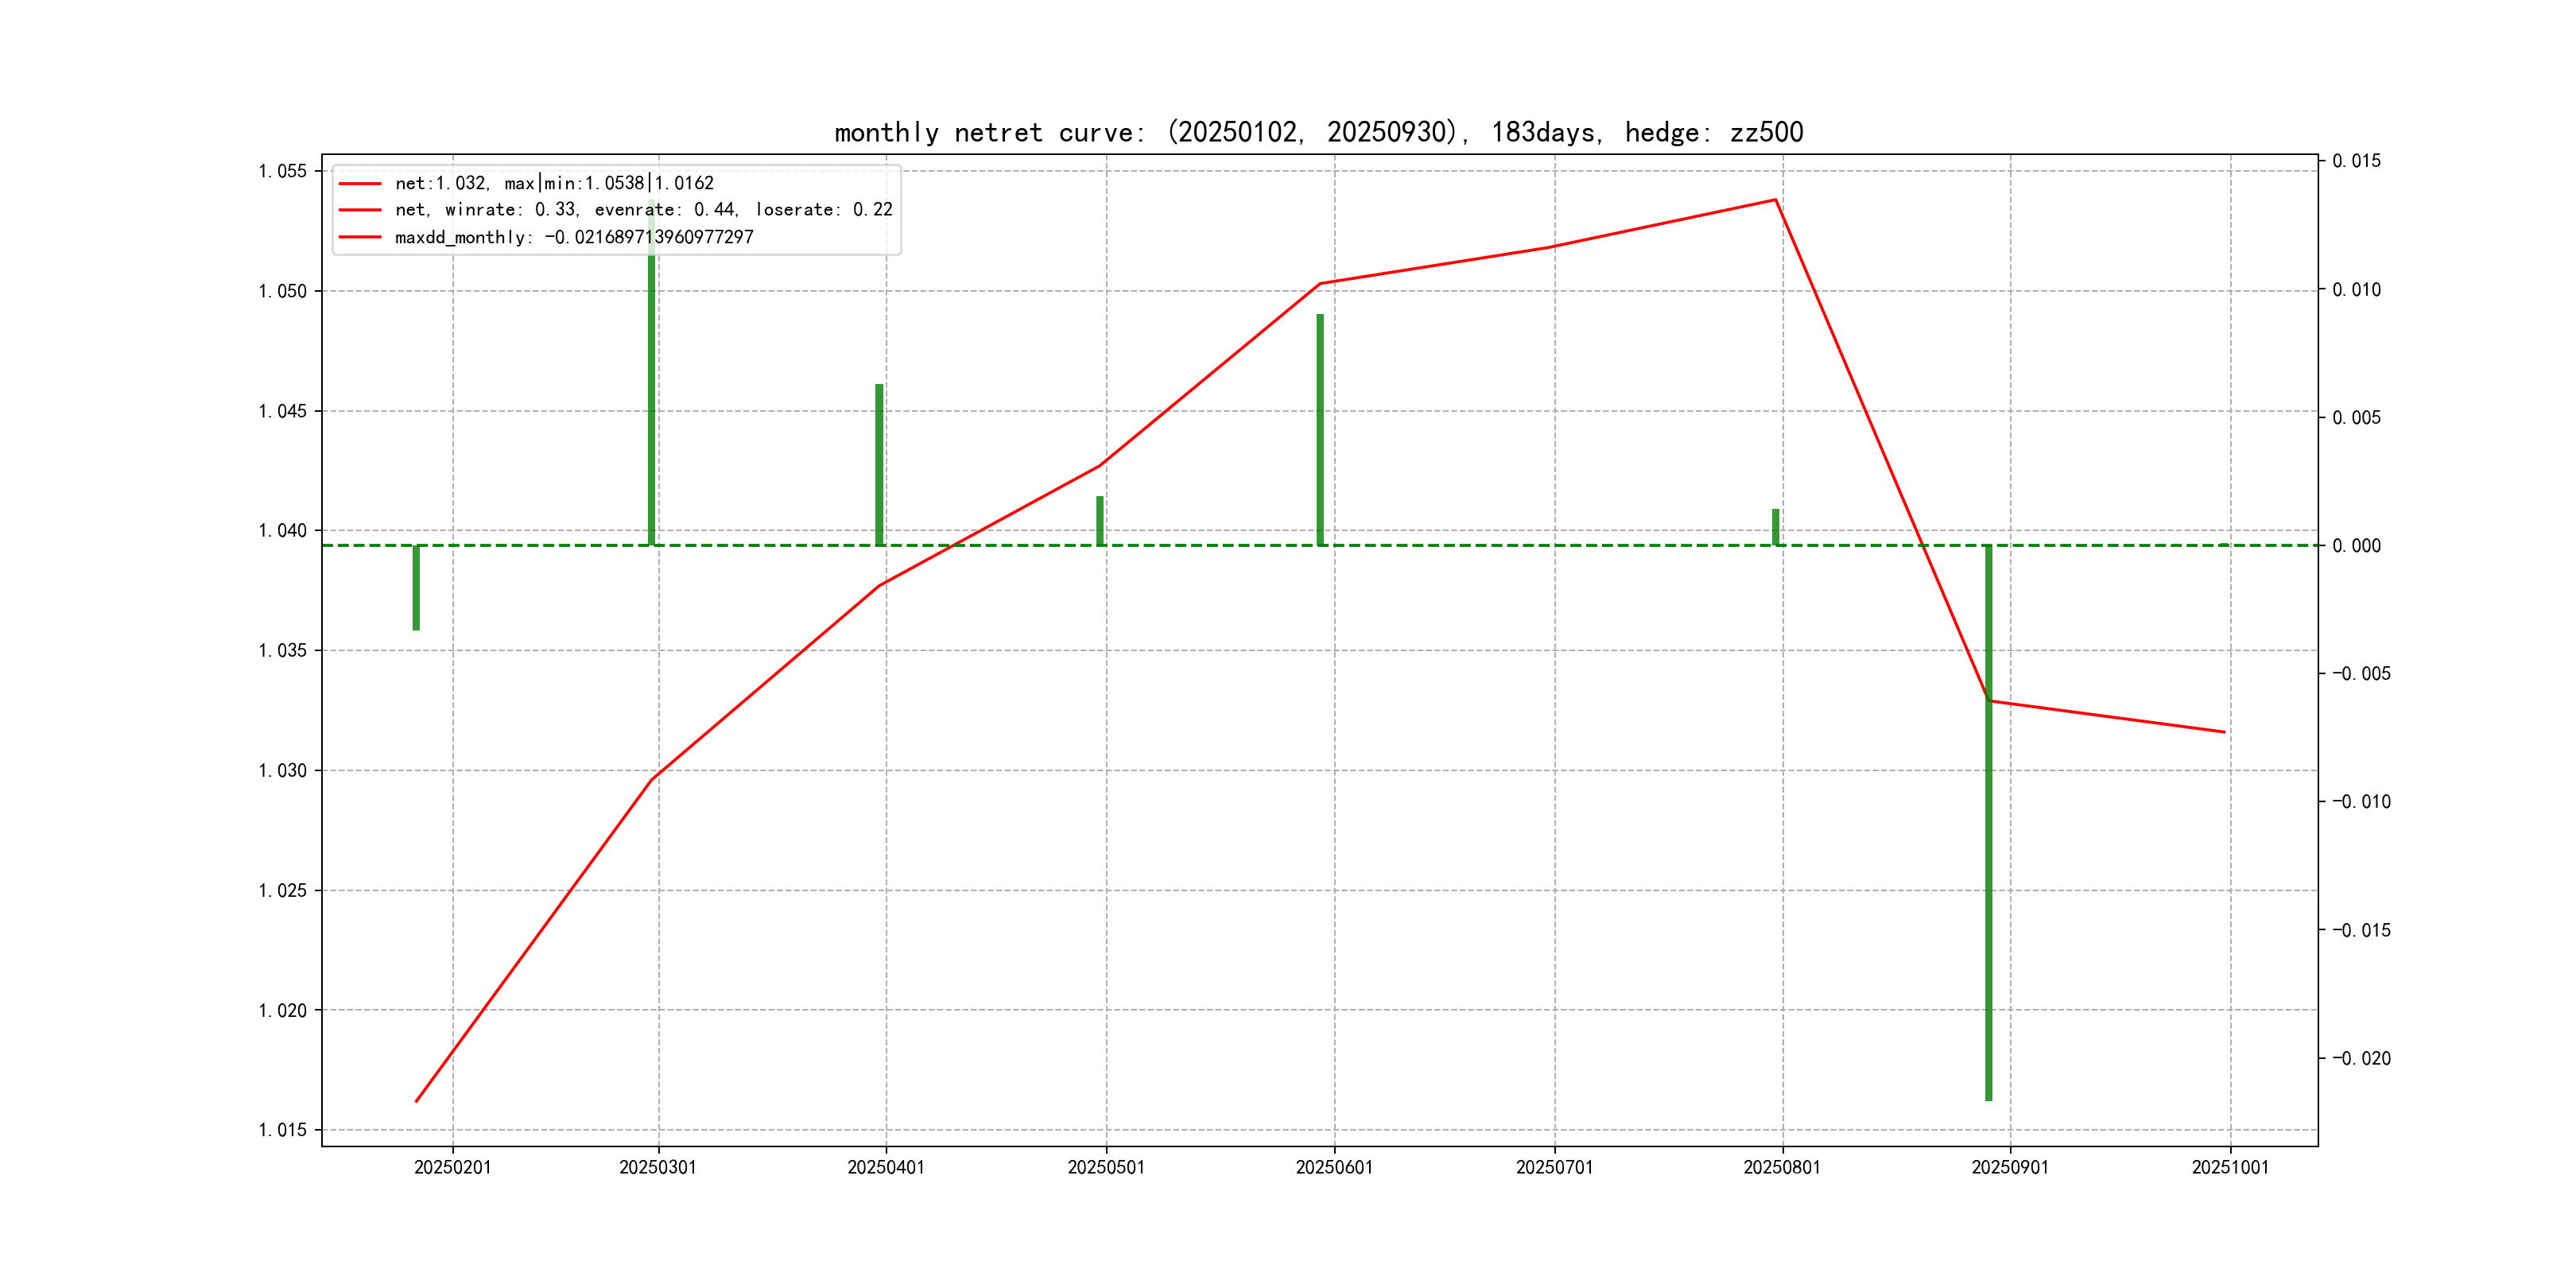Image resolution: width=2576 pixels, height=1288 pixels.
Task: Click the right axis tick label -0.020
Action: 2361,1058
